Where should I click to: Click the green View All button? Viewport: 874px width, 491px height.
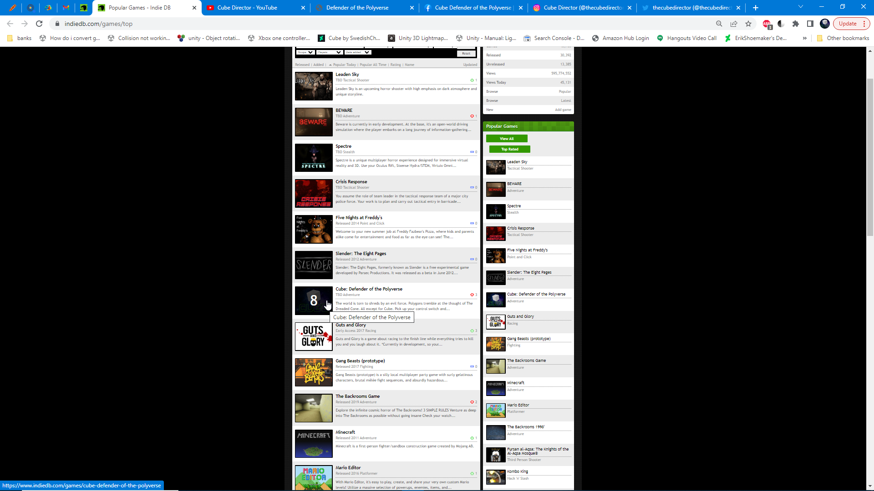(507, 139)
